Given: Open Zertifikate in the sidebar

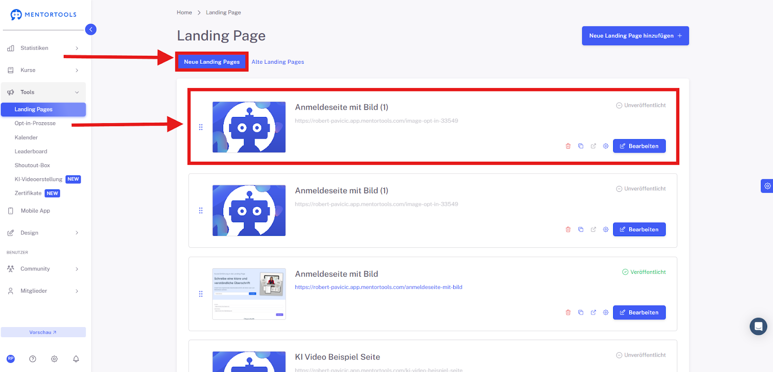Looking at the screenshot, I should (28, 193).
